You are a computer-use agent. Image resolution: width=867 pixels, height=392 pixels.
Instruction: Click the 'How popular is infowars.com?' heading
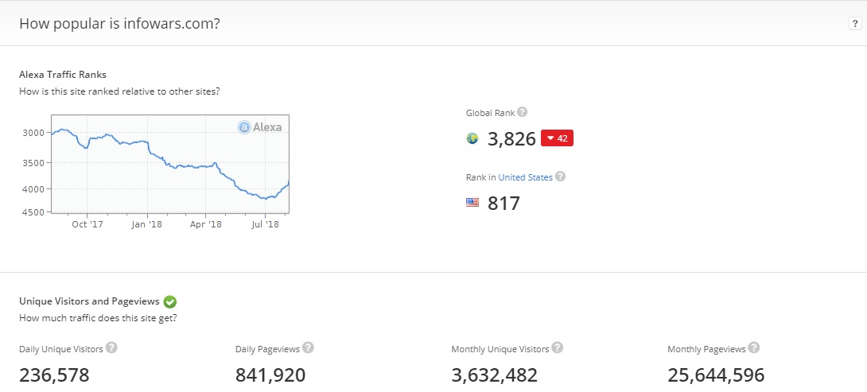pyautogui.click(x=119, y=24)
